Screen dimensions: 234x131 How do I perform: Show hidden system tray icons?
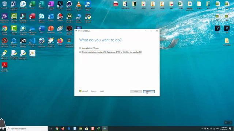[x=202, y=128]
